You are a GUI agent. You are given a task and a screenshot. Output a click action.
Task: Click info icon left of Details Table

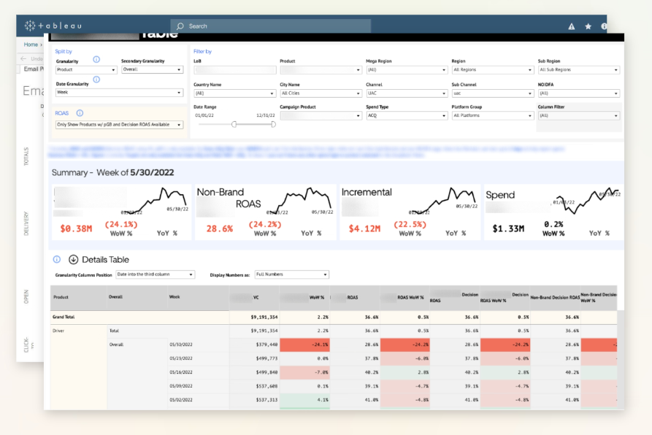(56, 260)
